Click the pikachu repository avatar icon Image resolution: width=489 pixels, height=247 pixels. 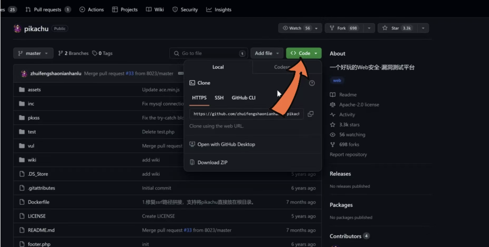point(17,29)
